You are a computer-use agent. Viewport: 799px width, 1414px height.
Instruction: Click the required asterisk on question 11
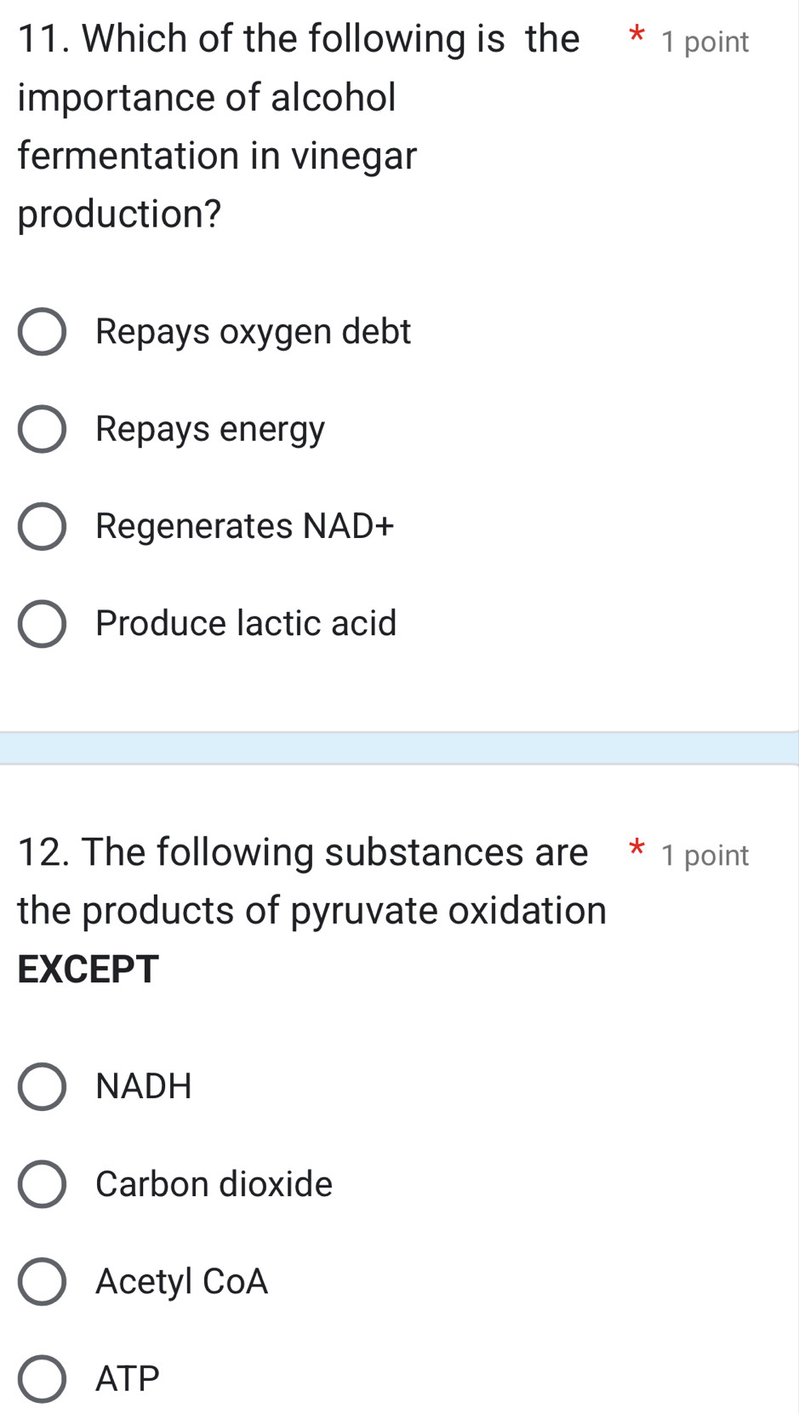[x=636, y=34]
